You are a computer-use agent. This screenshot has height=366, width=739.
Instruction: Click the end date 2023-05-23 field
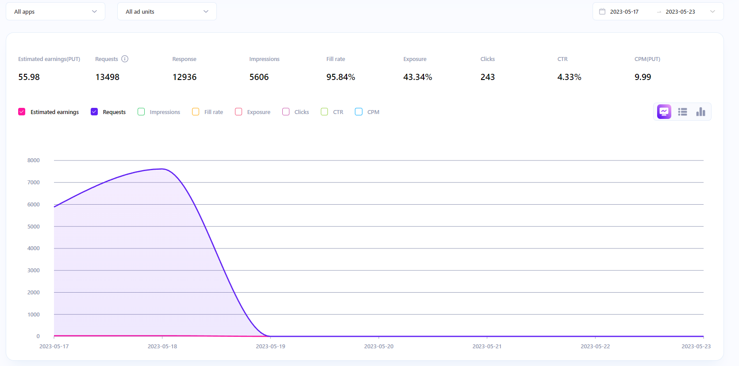(x=680, y=12)
